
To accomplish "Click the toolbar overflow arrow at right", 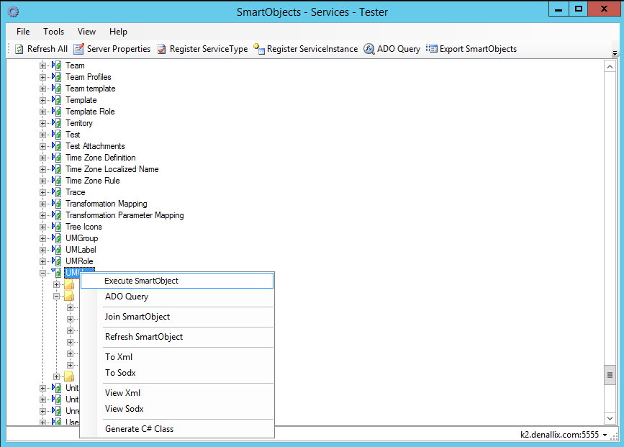I will click(x=615, y=53).
